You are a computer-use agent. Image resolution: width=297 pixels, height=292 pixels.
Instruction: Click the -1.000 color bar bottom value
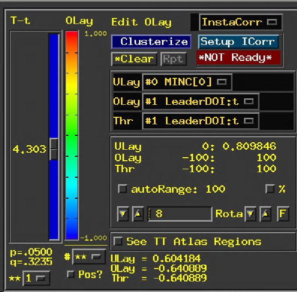[x=93, y=238]
